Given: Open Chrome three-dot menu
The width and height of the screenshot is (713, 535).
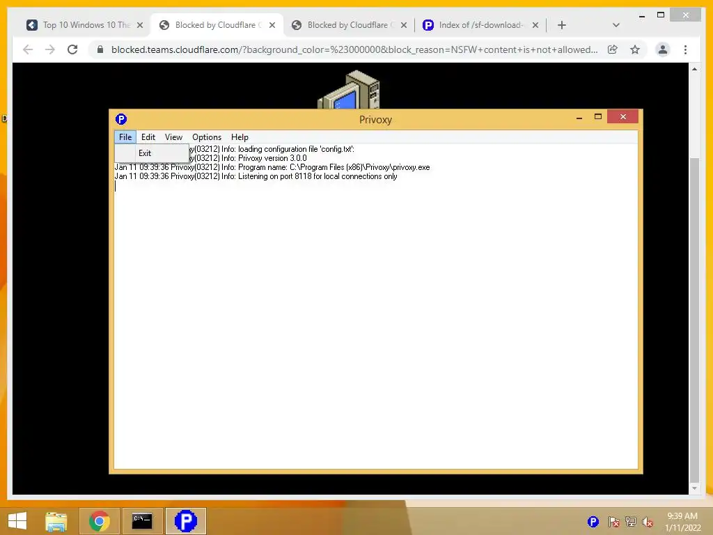Looking at the screenshot, I should coord(685,49).
